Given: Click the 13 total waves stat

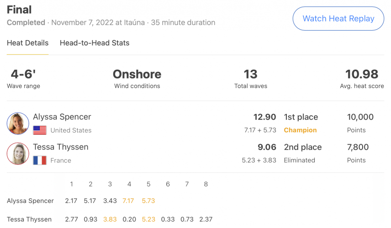Looking at the screenshot, I should [250, 74].
